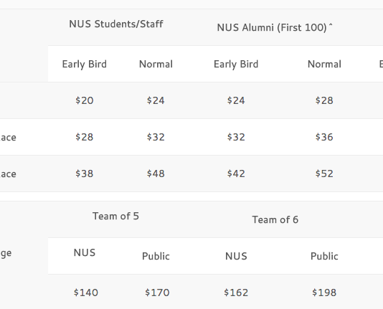Click the $162 NUS team price

coord(236,293)
